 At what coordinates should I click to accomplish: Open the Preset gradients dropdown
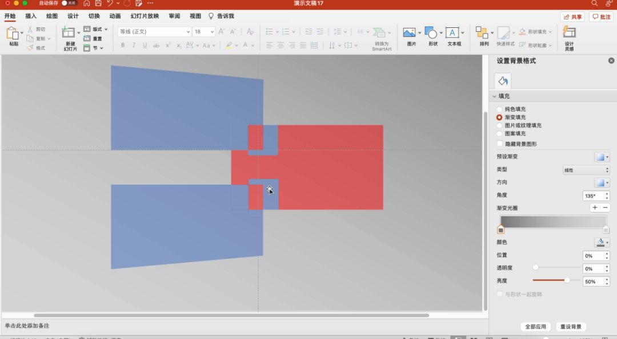[x=602, y=157]
